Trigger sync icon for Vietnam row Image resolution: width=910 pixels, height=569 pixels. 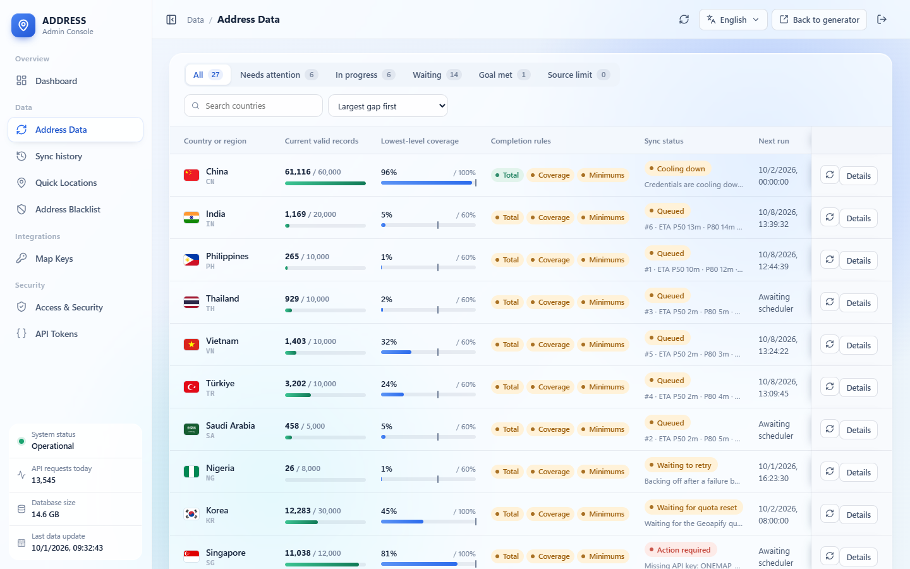tap(830, 345)
